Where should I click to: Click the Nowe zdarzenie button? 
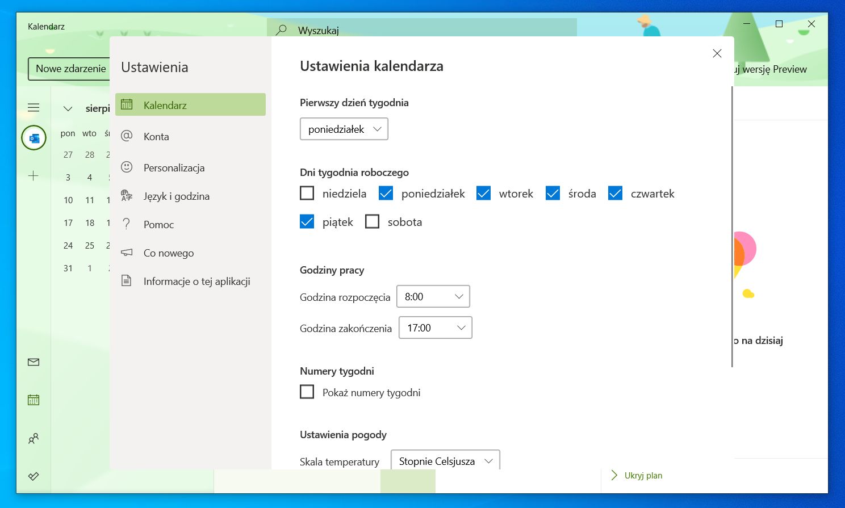pos(72,69)
